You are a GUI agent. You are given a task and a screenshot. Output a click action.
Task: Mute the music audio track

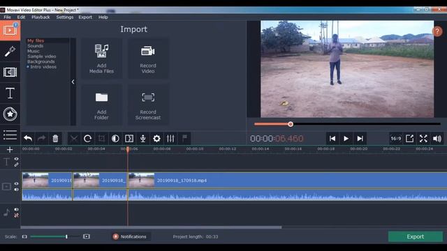tap(16, 209)
